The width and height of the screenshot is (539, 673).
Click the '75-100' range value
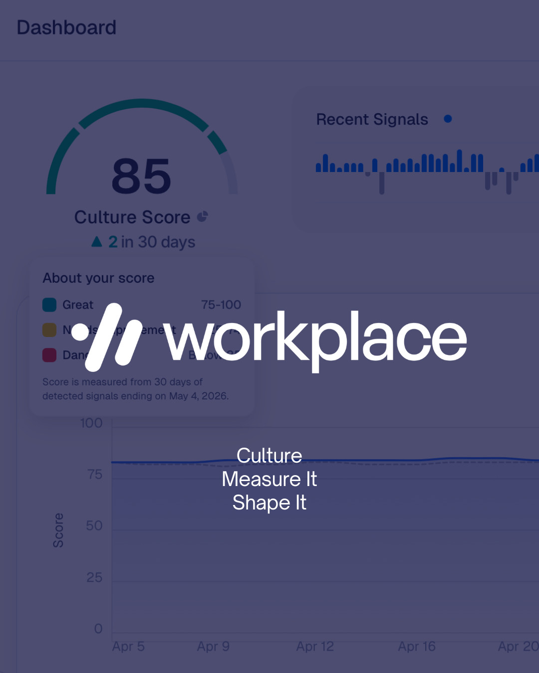221,305
